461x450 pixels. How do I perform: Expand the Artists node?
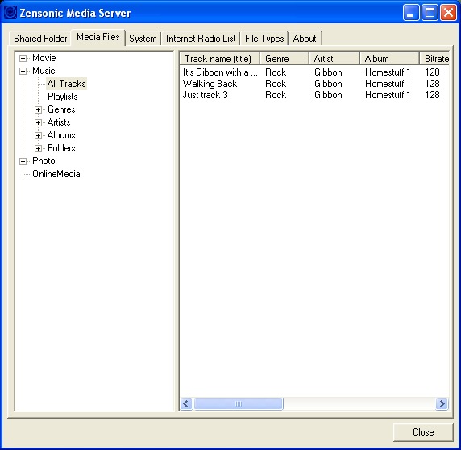point(38,123)
